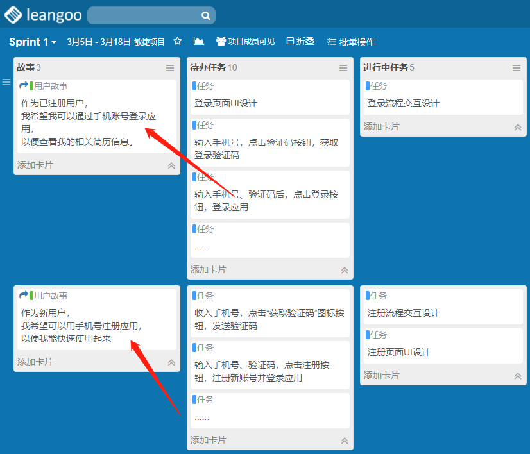Collapse the top 待办任务 lane using chevron
This screenshot has height=454, width=530.
(345, 270)
